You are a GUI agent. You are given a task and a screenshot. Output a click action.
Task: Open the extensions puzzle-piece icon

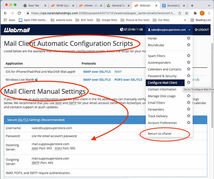click(195, 13)
